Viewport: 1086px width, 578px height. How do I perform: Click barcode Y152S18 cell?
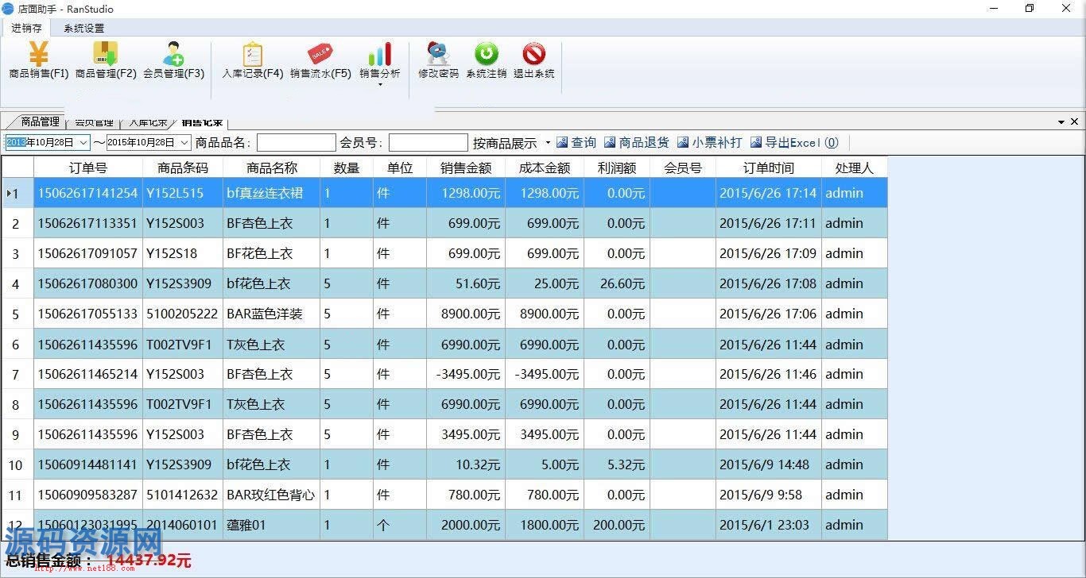coord(183,253)
